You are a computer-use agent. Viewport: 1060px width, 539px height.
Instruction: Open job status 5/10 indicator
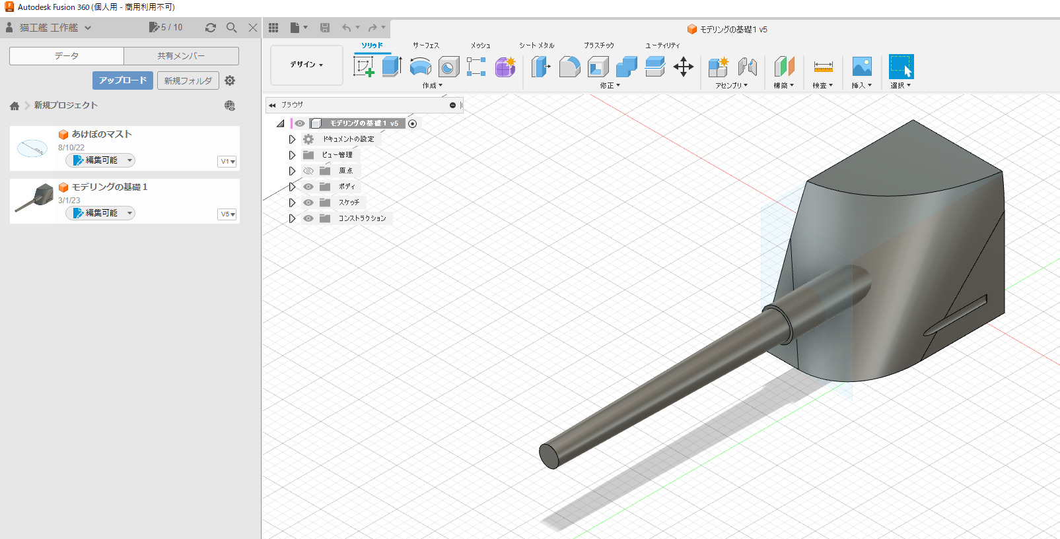tap(166, 27)
